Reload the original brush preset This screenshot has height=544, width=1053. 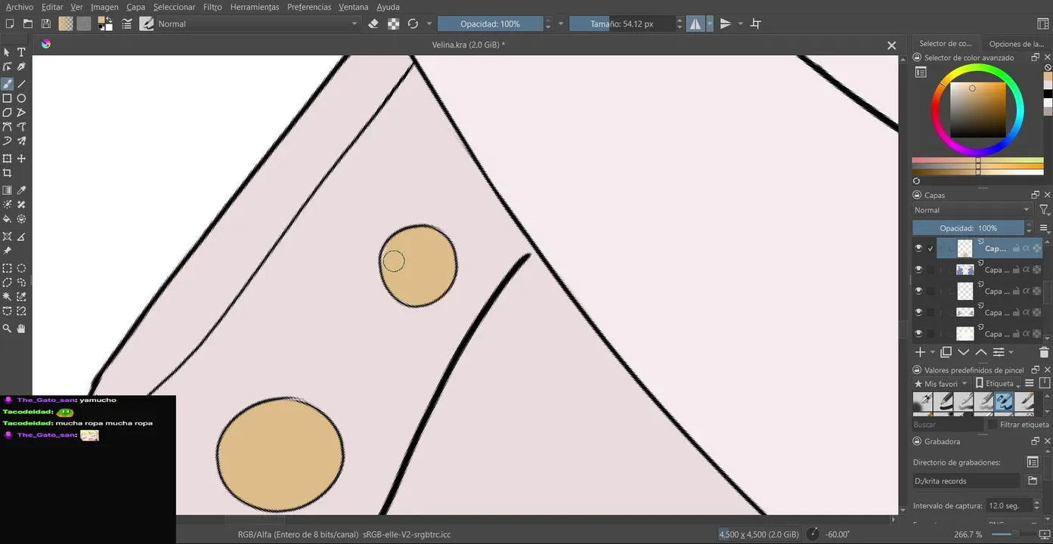pyautogui.click(x=413, y=24)
